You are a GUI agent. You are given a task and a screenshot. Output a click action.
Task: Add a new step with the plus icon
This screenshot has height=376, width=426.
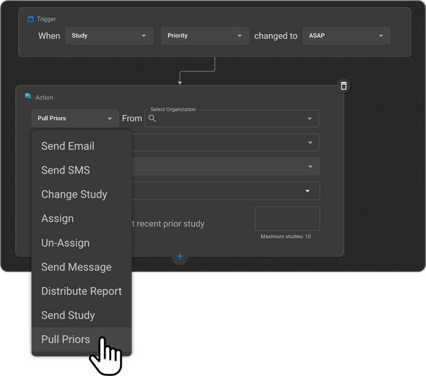(180, 256)
